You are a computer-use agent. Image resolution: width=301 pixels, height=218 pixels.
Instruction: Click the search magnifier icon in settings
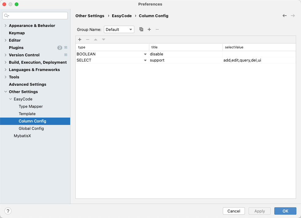click(6, 16)
